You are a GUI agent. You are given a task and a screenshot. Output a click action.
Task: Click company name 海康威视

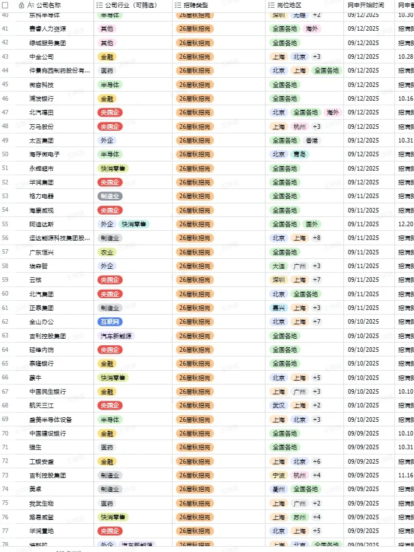tap(42, 211)
